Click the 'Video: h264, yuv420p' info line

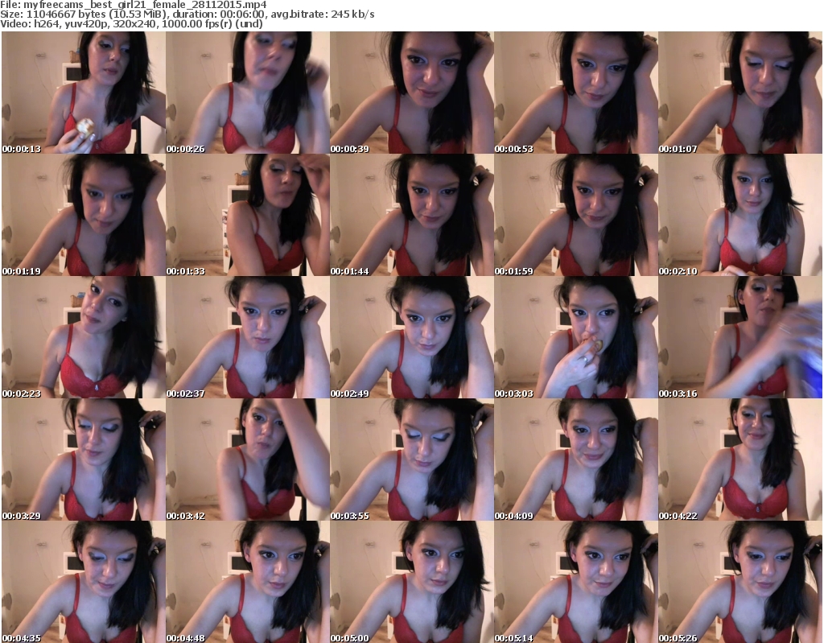[x=131, y=23]
